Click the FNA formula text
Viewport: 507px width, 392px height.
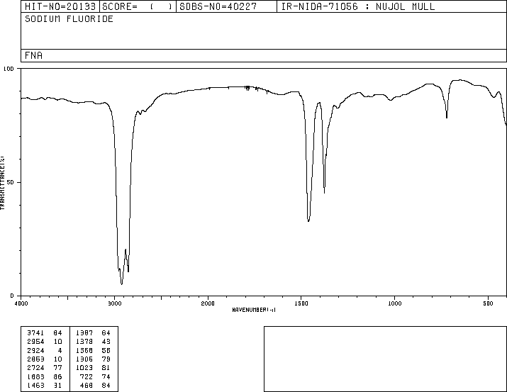click(33, 55)
